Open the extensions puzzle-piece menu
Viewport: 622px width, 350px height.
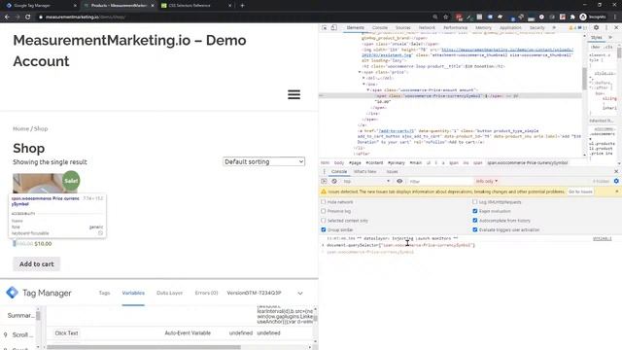572,17
